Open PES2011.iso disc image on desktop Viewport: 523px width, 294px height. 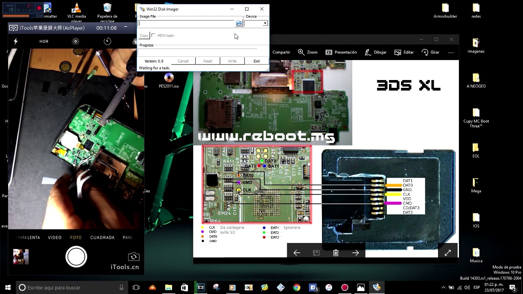(x=169, y=80)
